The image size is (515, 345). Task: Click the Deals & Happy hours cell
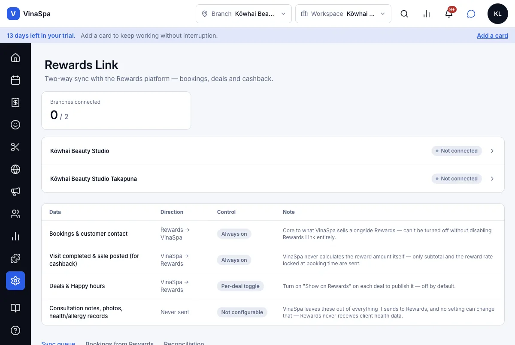coord(77,286)
